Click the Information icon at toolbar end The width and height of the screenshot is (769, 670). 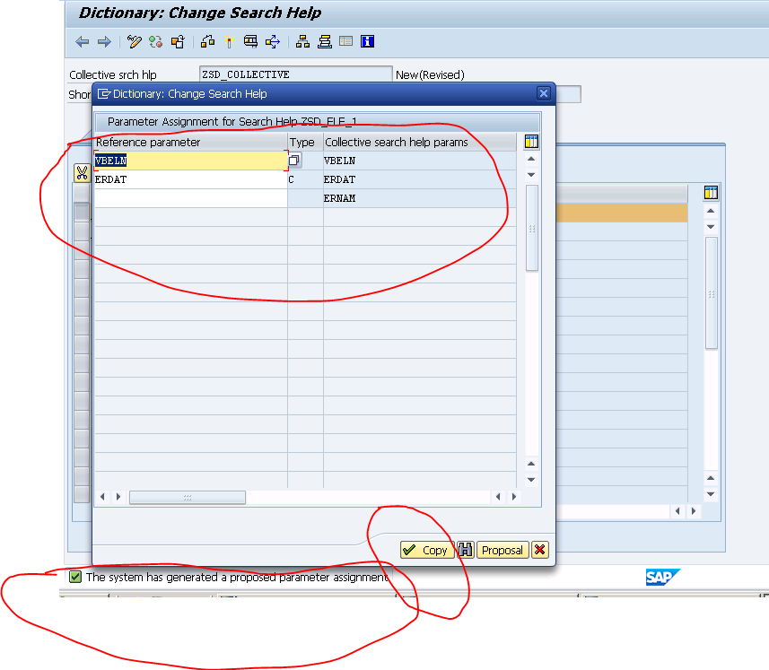[x=366, y=41]
